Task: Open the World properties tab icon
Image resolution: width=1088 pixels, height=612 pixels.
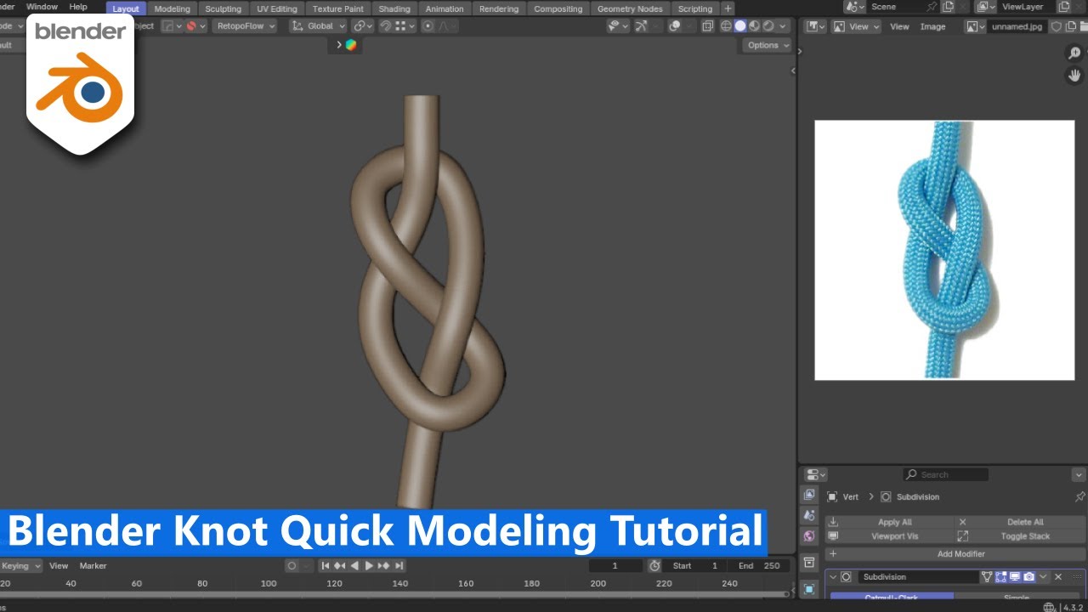Action: pyautogui.click(x=809, y=536)
